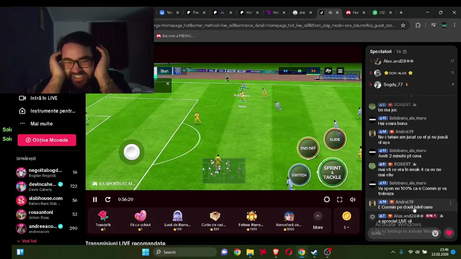Open the Mai multe sidebar menu
The height and width of the screenshot is (259, 461).
[x=36, y=123]
